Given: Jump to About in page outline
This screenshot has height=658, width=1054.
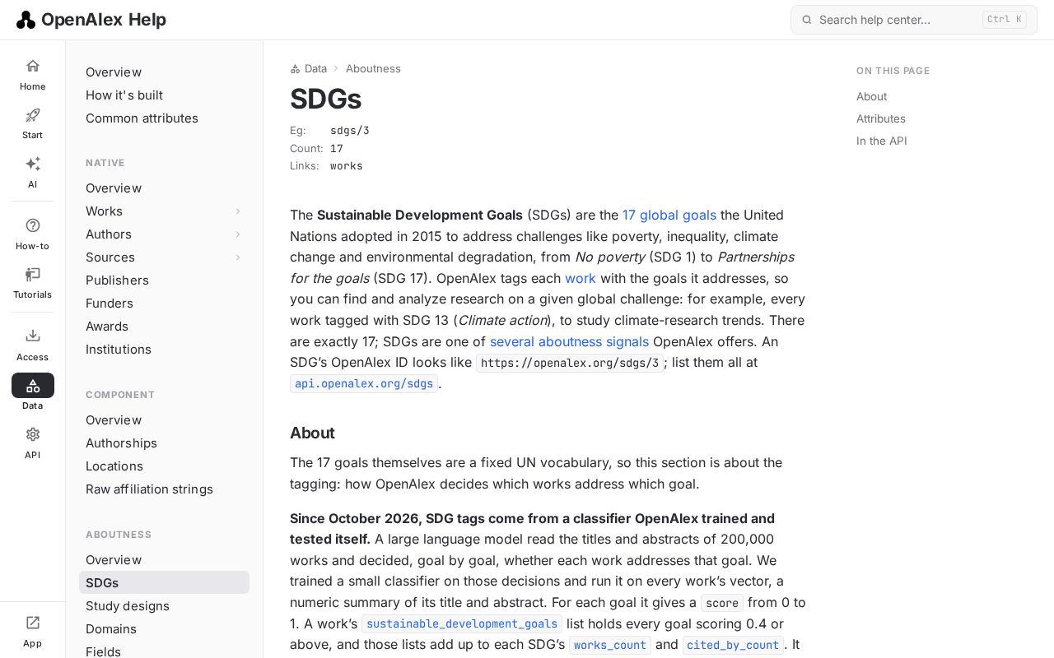Looking at the screenshot, I should click(871, 96).
